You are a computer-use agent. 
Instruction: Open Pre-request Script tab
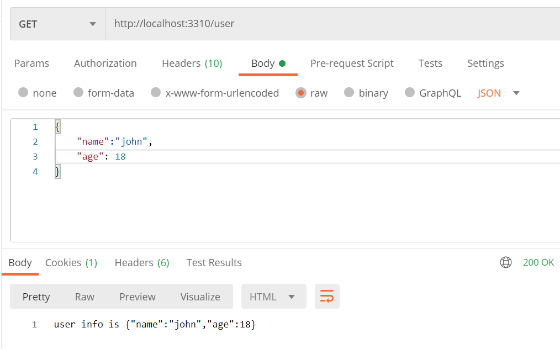pyautogui.click(x=352, y=64)
